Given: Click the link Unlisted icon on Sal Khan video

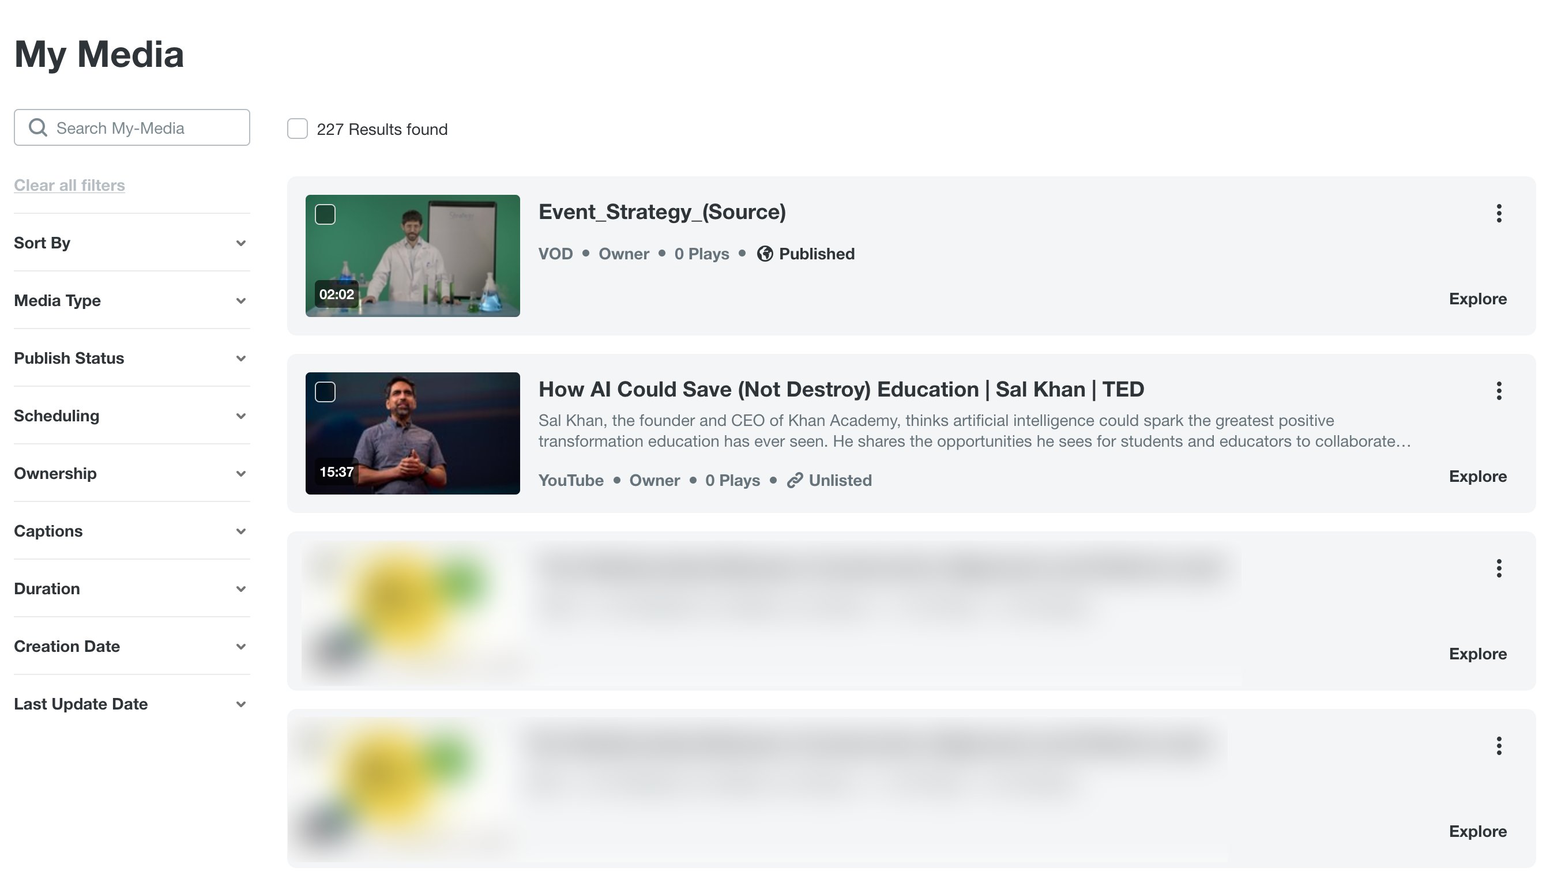Looking at the screenshot, I should tap(795, 480).
